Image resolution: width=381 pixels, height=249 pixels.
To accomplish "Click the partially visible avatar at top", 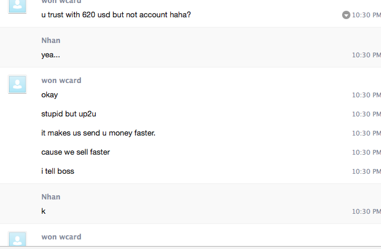I will (x=17, y=5).
